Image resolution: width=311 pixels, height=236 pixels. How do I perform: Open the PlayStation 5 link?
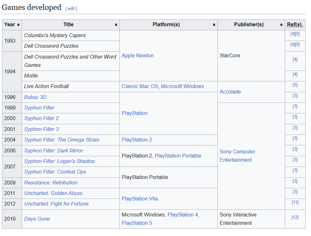(x=137, y=223)
